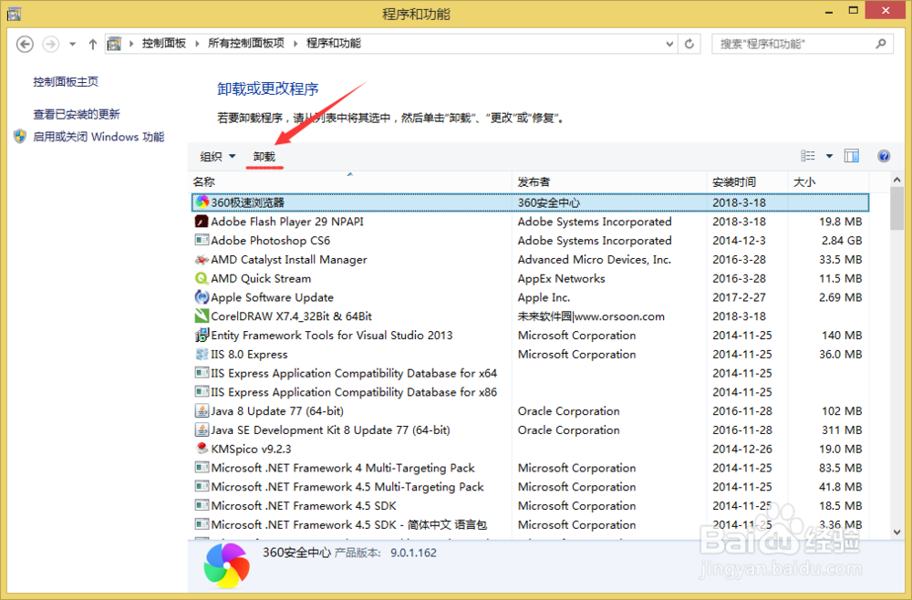912x600 pixels.
Task: Click publisher AppEx Networks
Action: point(561,278)
